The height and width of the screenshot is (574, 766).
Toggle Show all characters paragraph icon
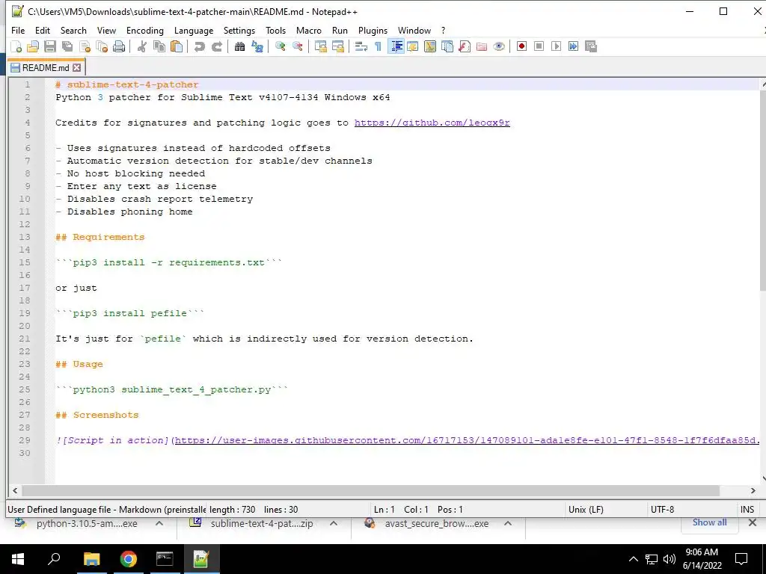(378, 46)
